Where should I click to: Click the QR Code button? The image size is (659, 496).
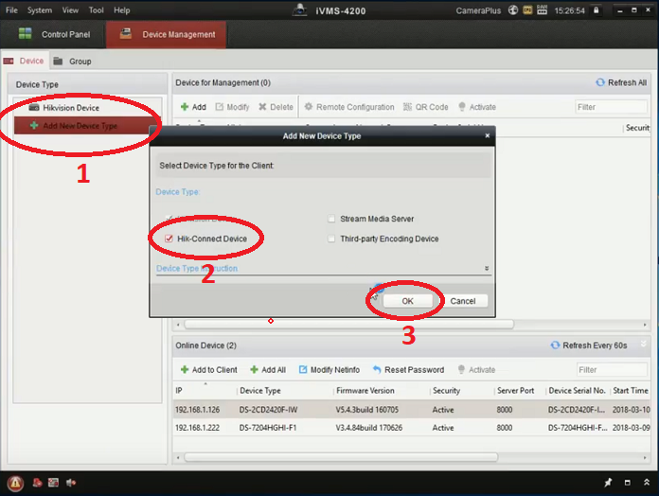point(425,107)
